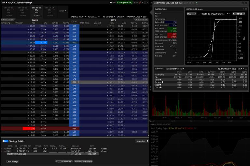The height and width of the screenshot is (166, 250).
Task: Open the P&L graph type dropdown
Action: (x=191, y=14)
